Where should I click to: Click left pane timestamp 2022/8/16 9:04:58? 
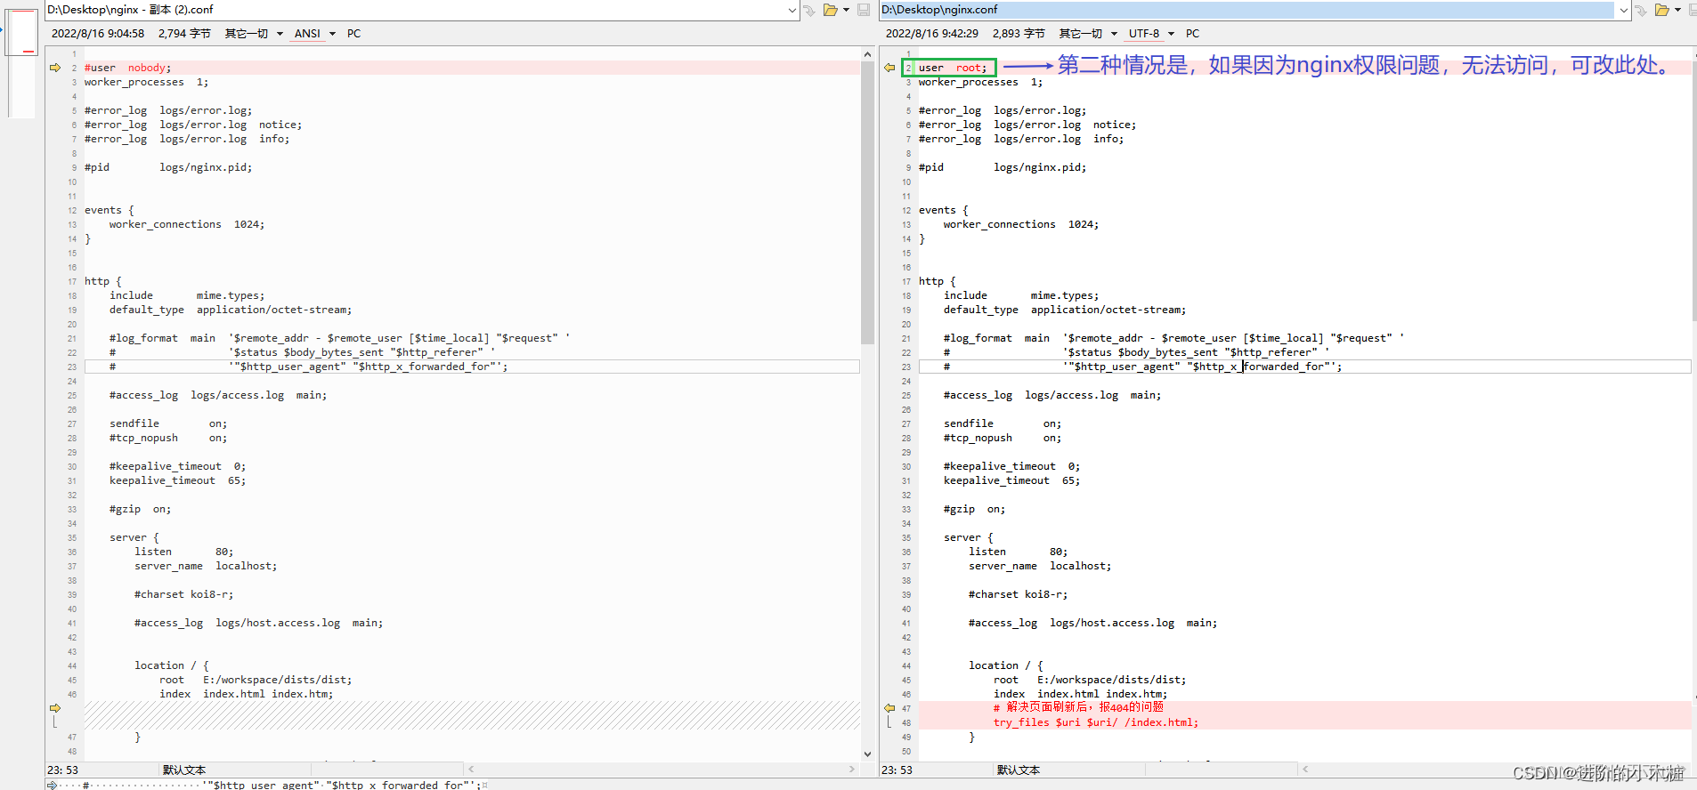point(98,34)
